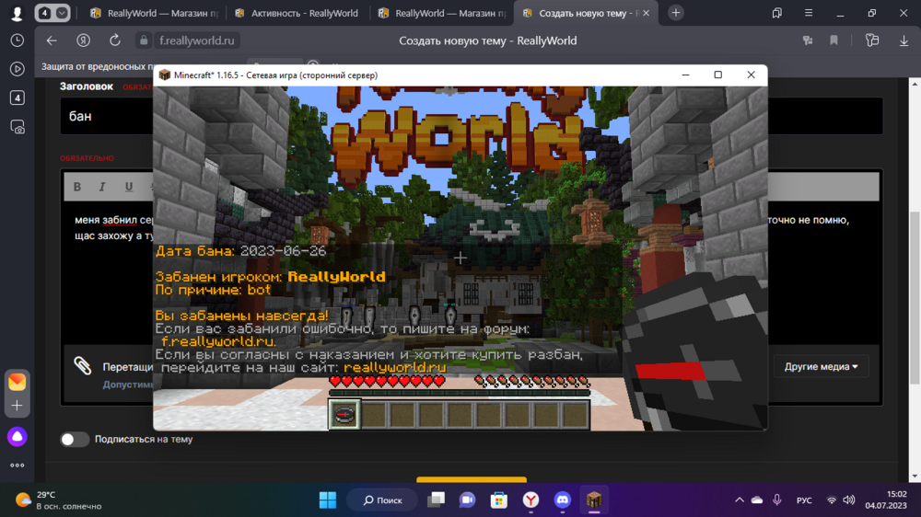Open history in browser sidebar
921x517 pixels.
point(17,40)
